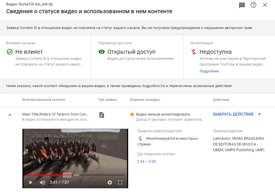Toggle fullscreen in the video player
Viewport: 275px width, 192px height.
click(x=120, y=183)
